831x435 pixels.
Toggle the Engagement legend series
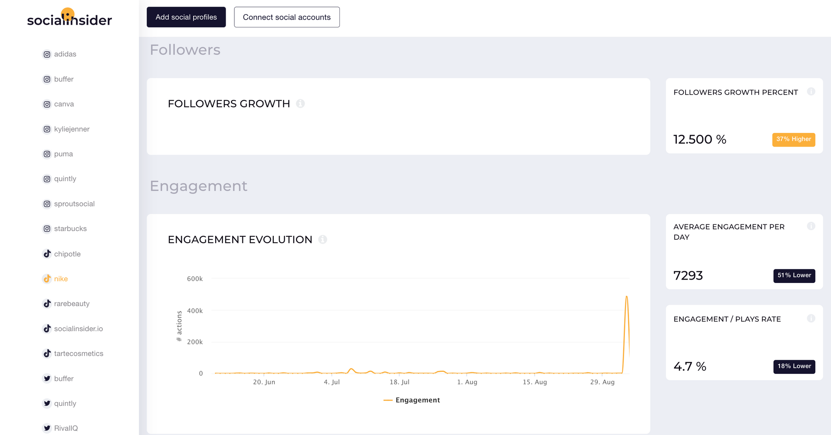point(412,400)
